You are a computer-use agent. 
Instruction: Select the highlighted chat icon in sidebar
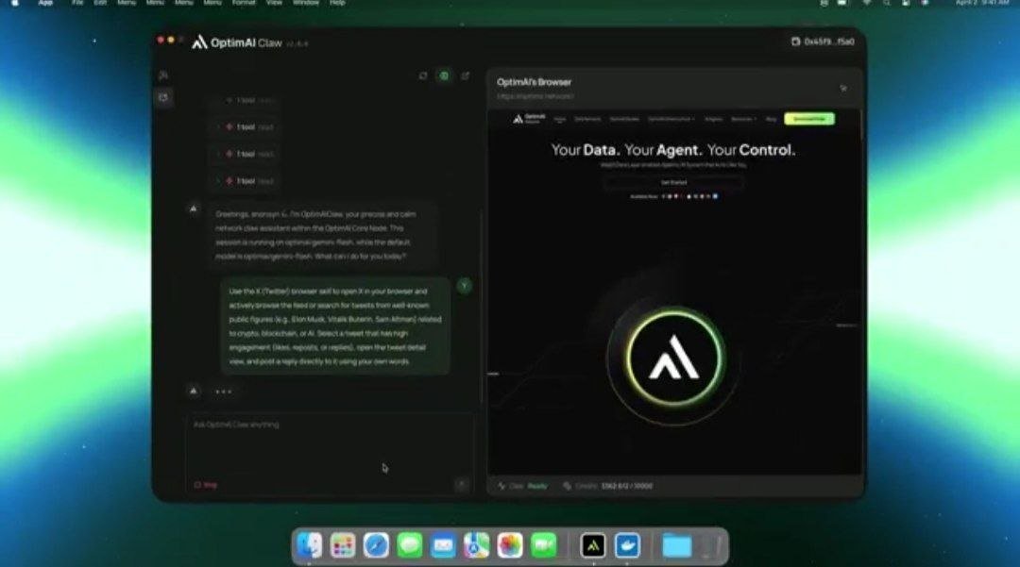163,97
